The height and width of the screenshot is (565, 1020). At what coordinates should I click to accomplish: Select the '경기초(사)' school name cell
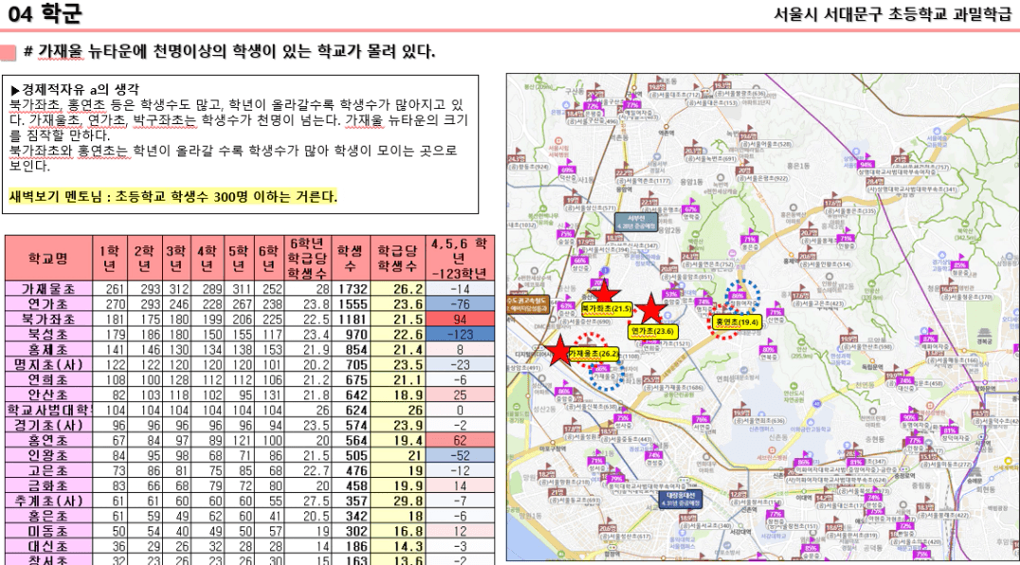coord(48,426)
